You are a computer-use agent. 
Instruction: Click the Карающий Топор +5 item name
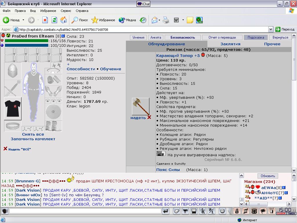(x=178, y=55)
